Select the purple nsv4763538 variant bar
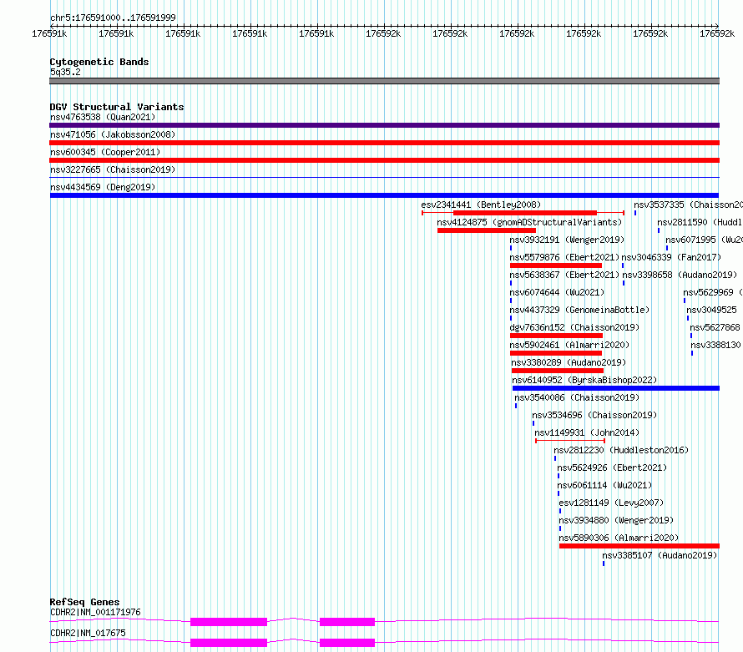Viewport: 743px width, 652px height. 384,125
